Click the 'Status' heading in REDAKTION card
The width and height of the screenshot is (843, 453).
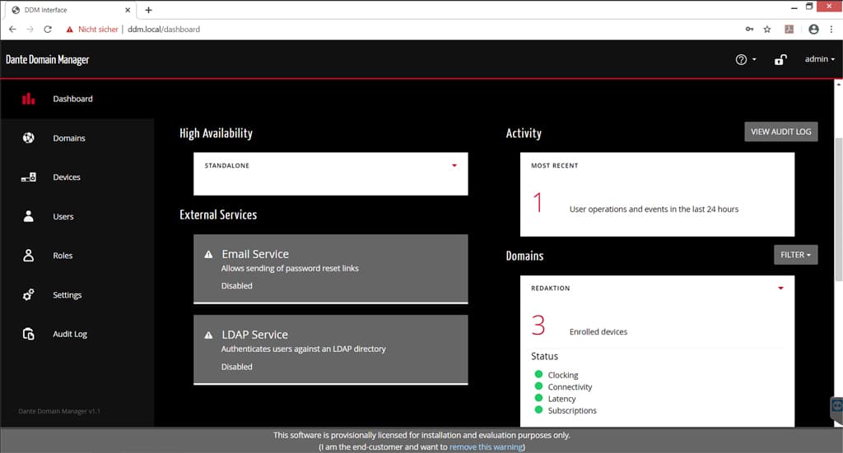[545, 356]
